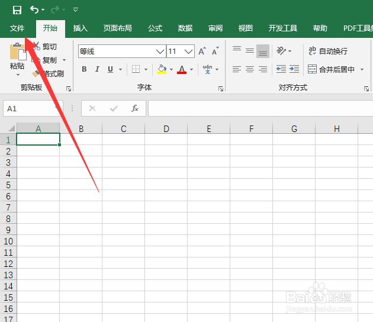Screen dimensions: 373x322
Task: Select row 8 header
Action: point(8,218)
